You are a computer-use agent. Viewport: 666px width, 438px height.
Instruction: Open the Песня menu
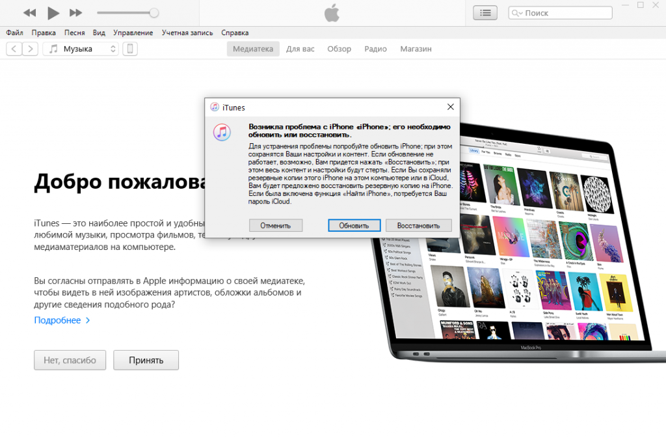[x=74, y=33]
